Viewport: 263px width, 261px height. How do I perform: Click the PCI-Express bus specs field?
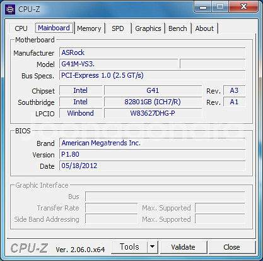152,75
